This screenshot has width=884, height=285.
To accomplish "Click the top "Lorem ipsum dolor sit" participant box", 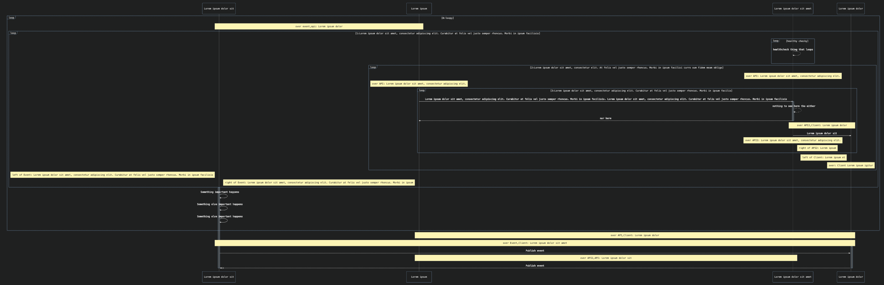I will tap(219, 9).
